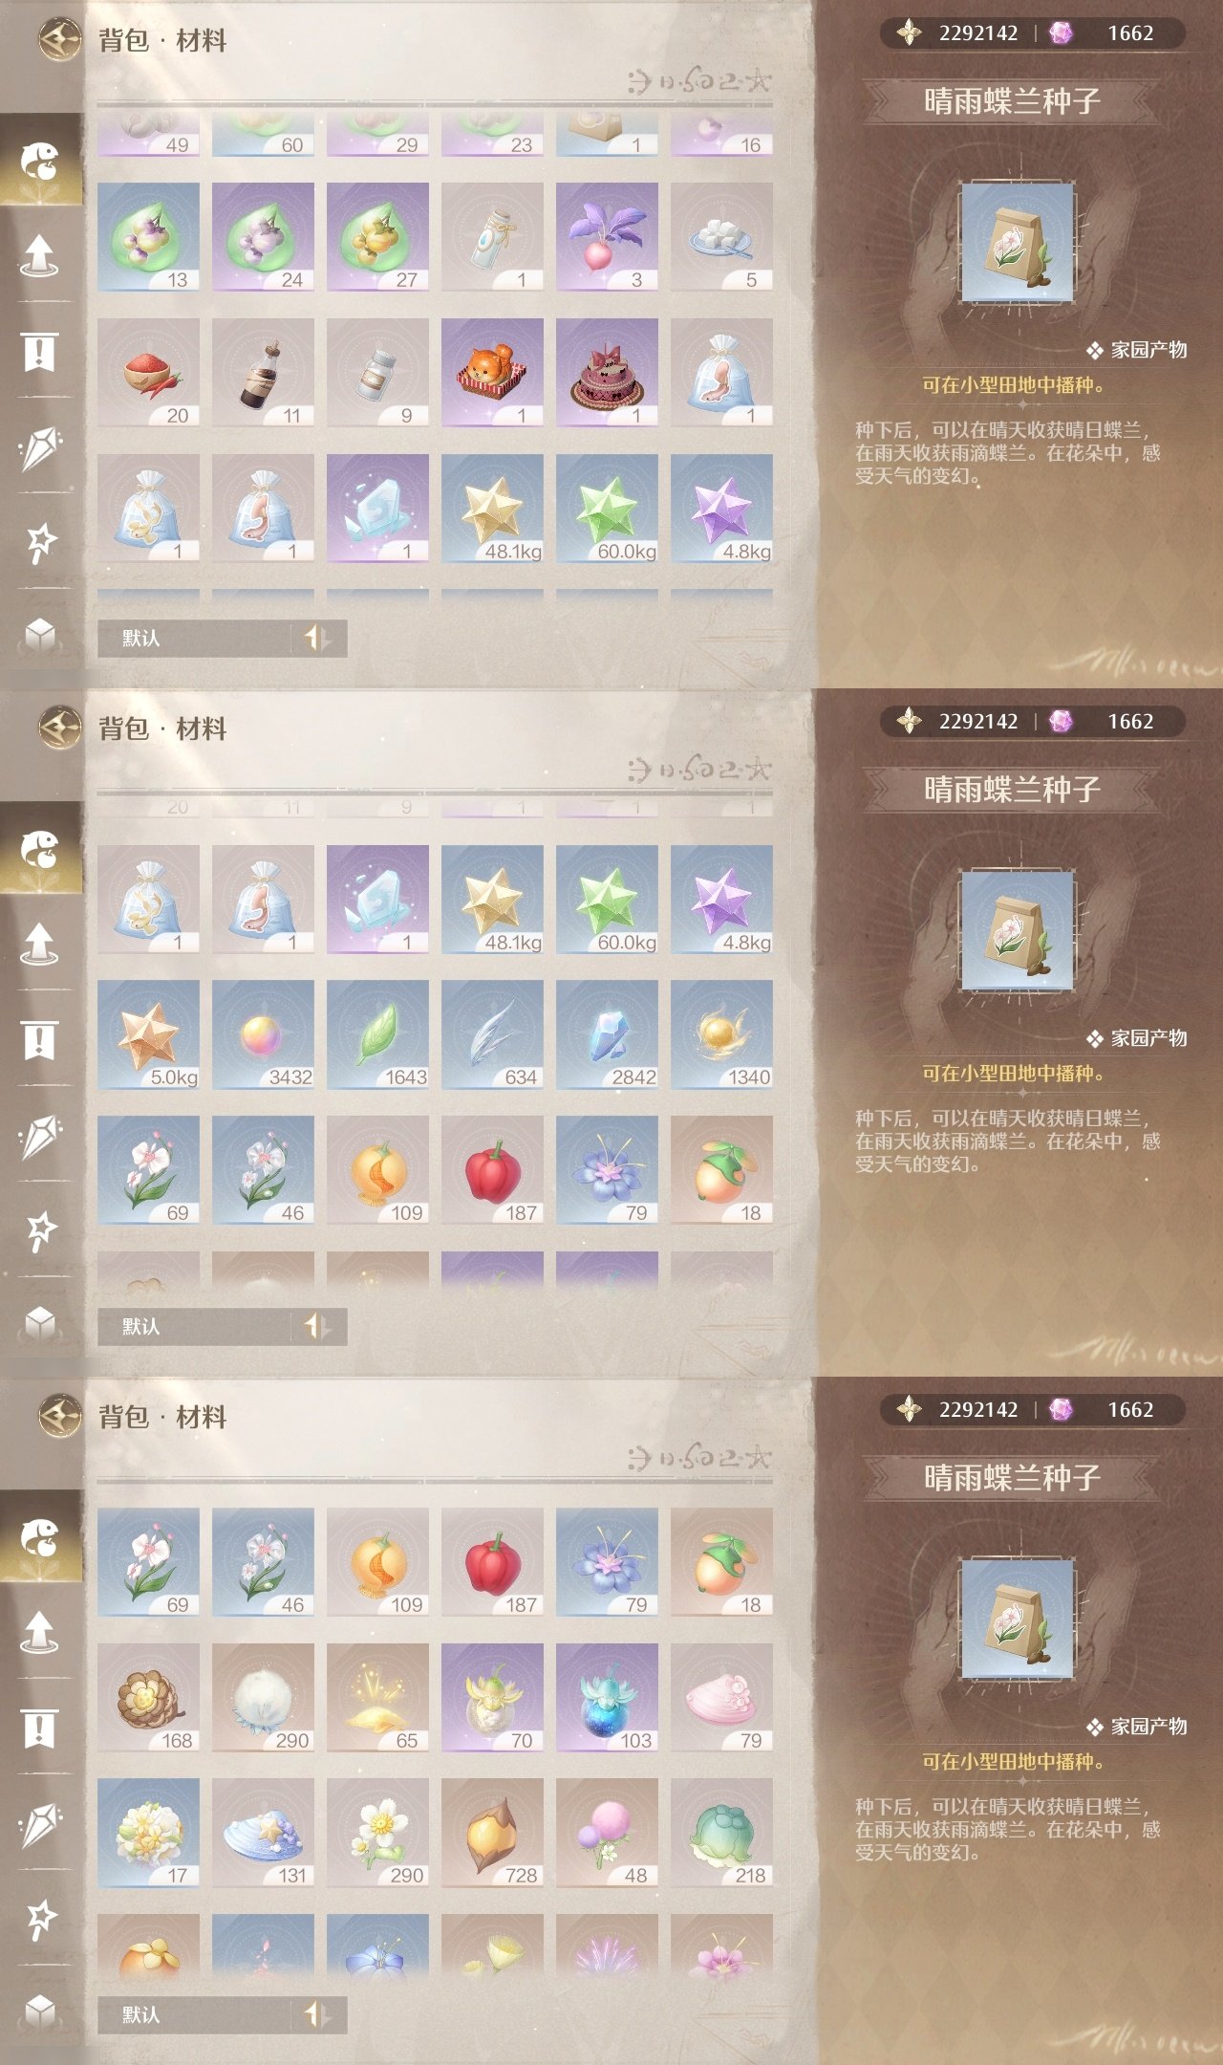Open the fish materials tab in the topmost sidebar
This screenshot has width=1223, height=2065.
coord(40,161)
